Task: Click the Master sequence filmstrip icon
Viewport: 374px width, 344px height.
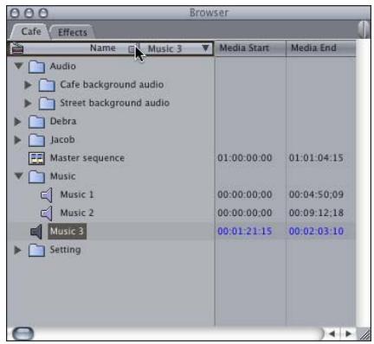Action: (36, 158)
